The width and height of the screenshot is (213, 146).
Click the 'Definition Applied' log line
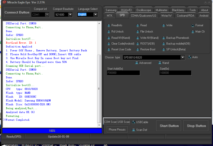click(x=19, y=47)
